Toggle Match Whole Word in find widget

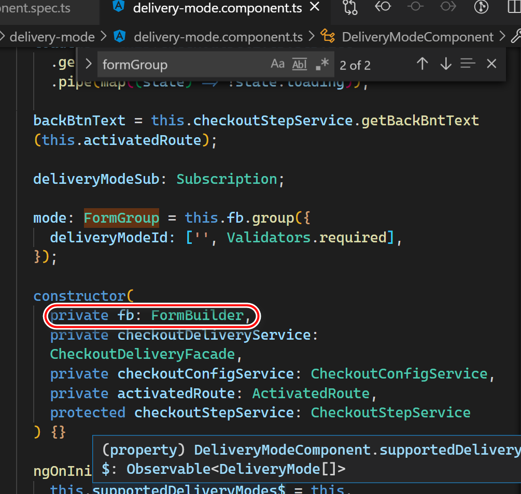point(299,64)
